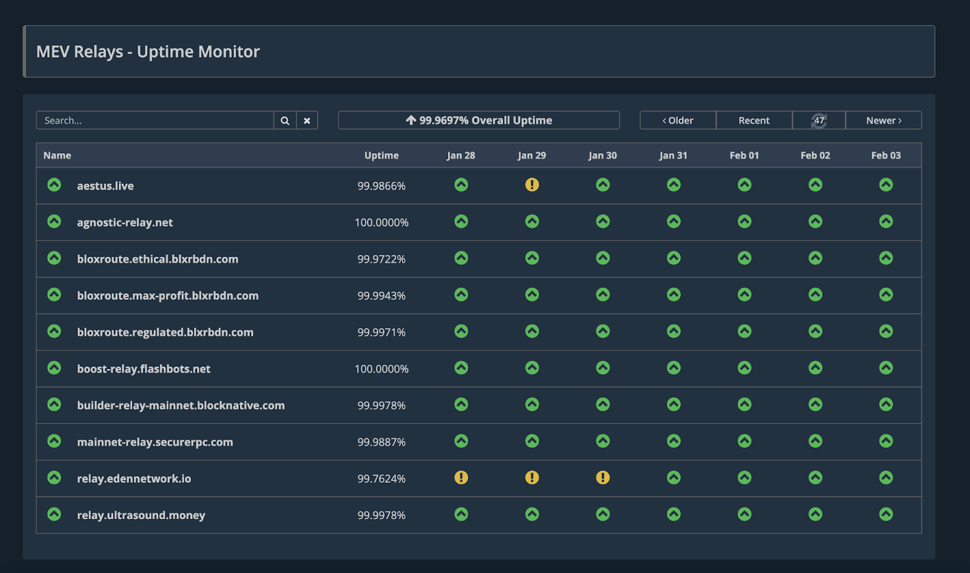Viewport: 970px width, 573px height.
Task: Click the search magnifier icon
Action: tap(284, 120)
